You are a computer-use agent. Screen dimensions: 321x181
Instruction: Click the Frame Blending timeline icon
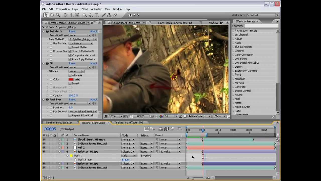[166, 129]
